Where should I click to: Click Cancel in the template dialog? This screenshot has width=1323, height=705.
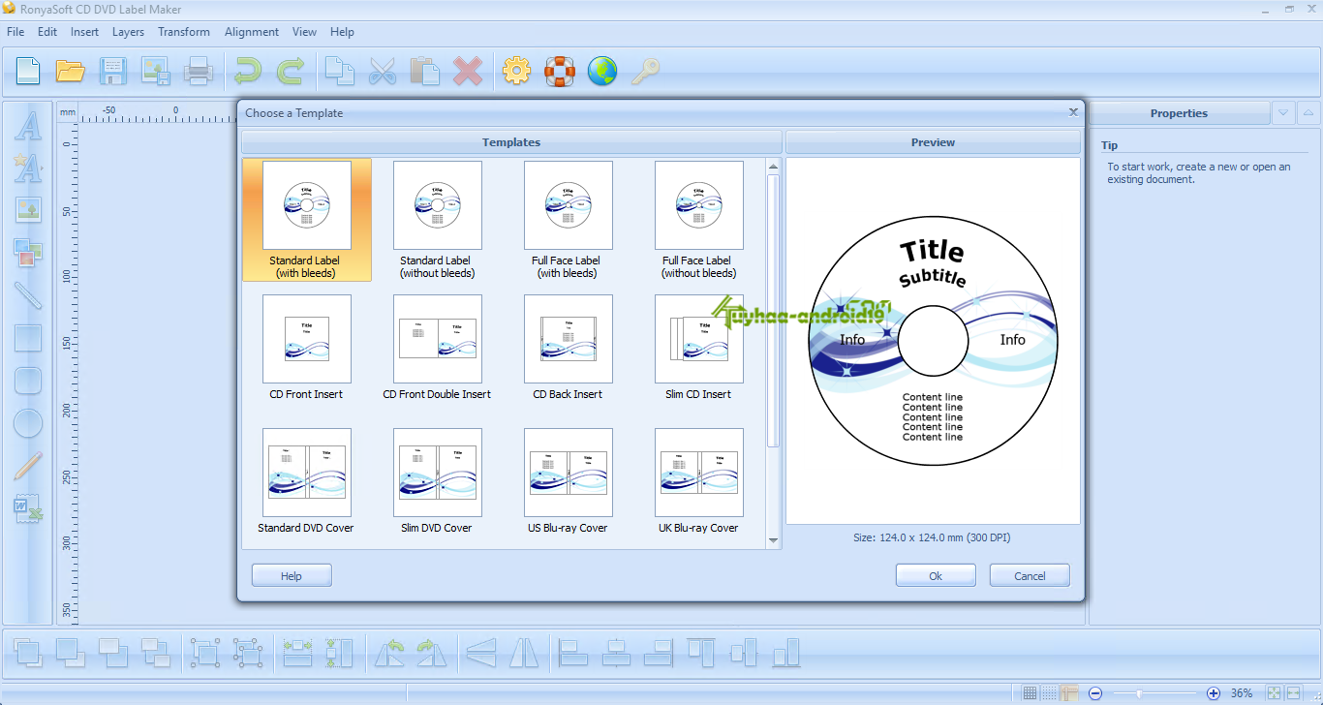1030,575
